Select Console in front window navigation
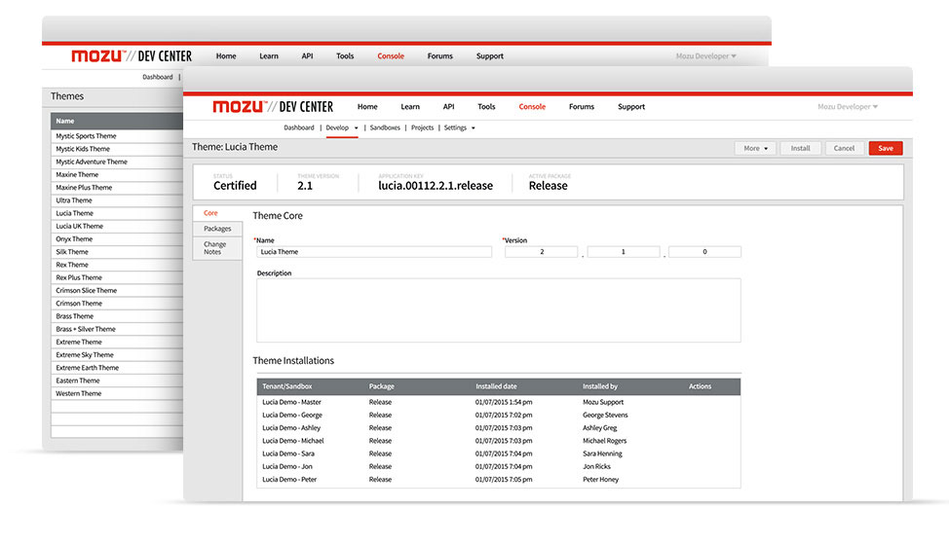 532,106
